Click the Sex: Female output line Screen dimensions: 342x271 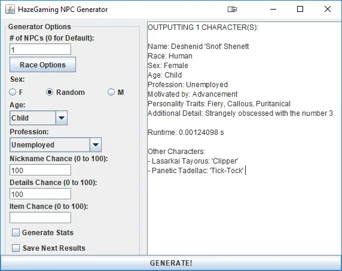168,66
